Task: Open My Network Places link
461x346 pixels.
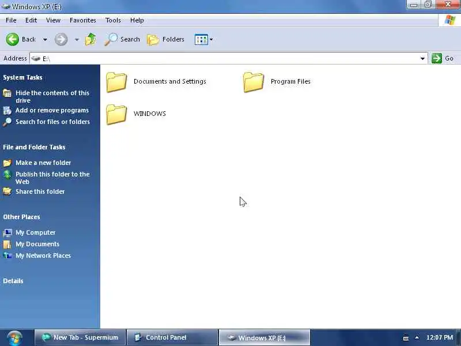Action: [43, 255]
